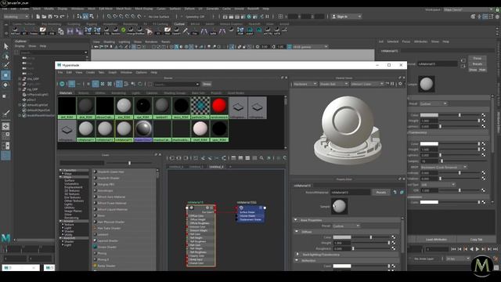
Task: Click the Browser search field
Action: 177,84
